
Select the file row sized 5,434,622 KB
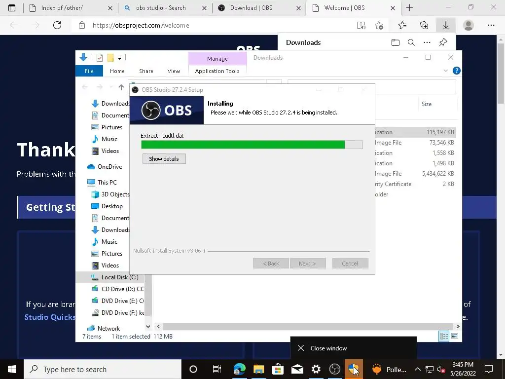tap(415, 174)
